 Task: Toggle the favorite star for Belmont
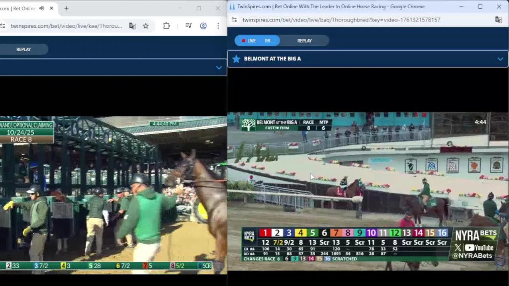coord(236,59)
